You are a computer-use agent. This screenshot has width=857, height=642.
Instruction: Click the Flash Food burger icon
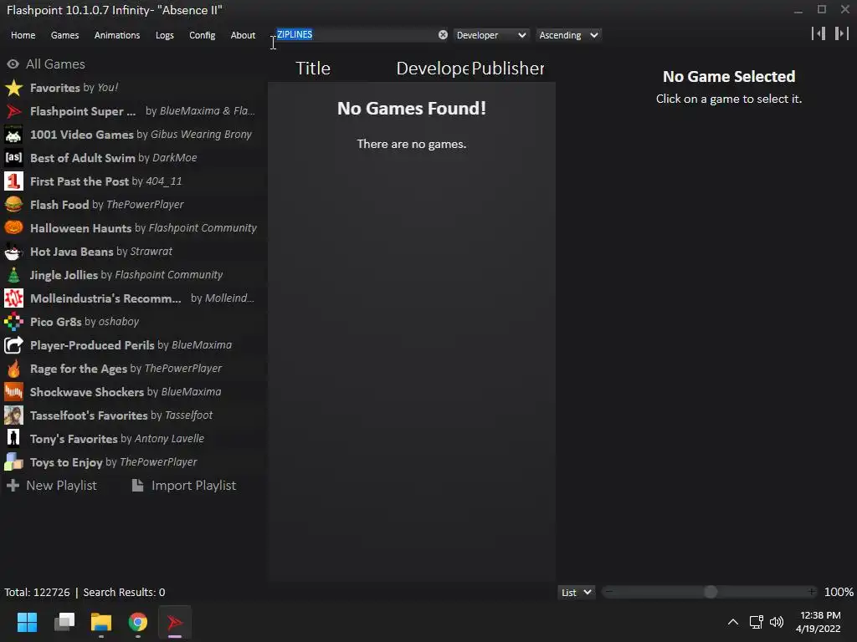(x=13, y=205)
